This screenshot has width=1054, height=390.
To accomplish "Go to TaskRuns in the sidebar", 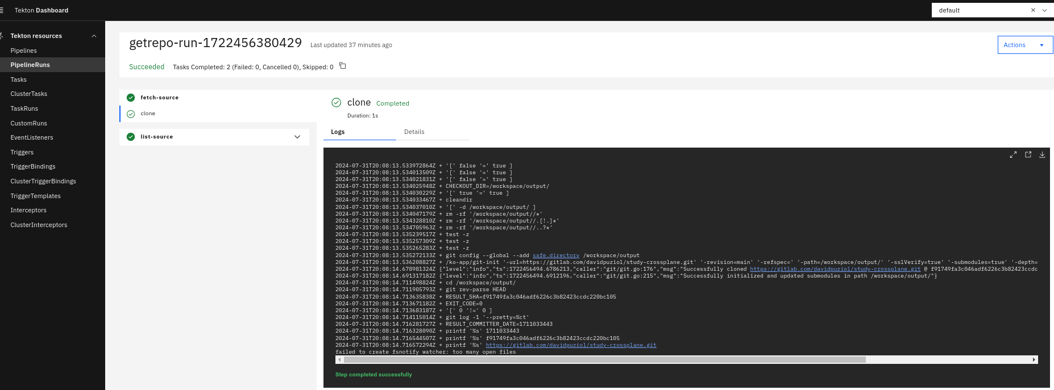I will [24, 108].
